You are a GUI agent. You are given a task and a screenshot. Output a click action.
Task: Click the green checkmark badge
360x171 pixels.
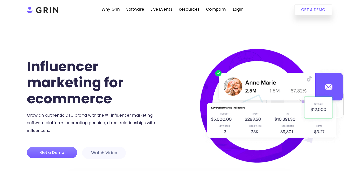[218, 73]
